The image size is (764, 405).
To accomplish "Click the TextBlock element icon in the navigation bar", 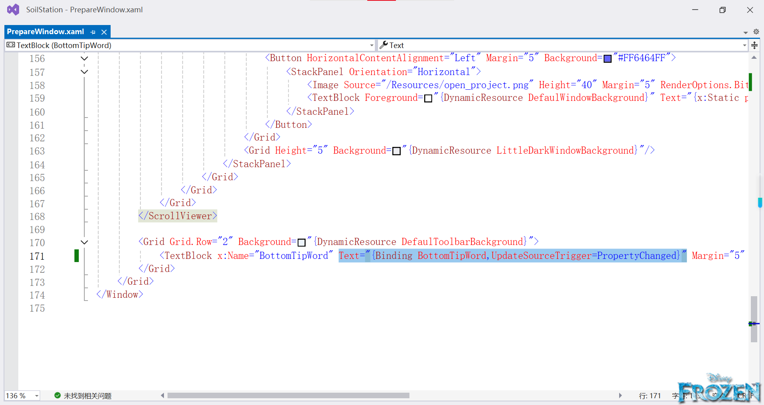I will pos(11,45).
